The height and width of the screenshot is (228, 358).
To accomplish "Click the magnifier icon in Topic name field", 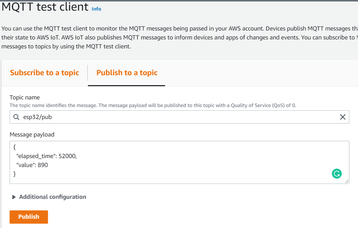I will [16, 117].
